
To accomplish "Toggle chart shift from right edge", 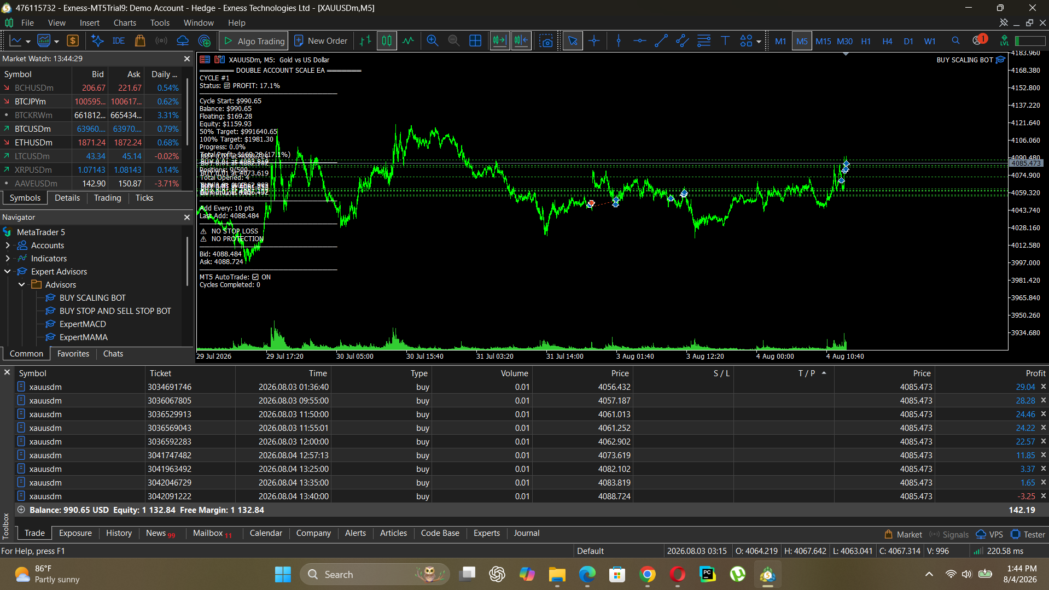I will 521,41.
